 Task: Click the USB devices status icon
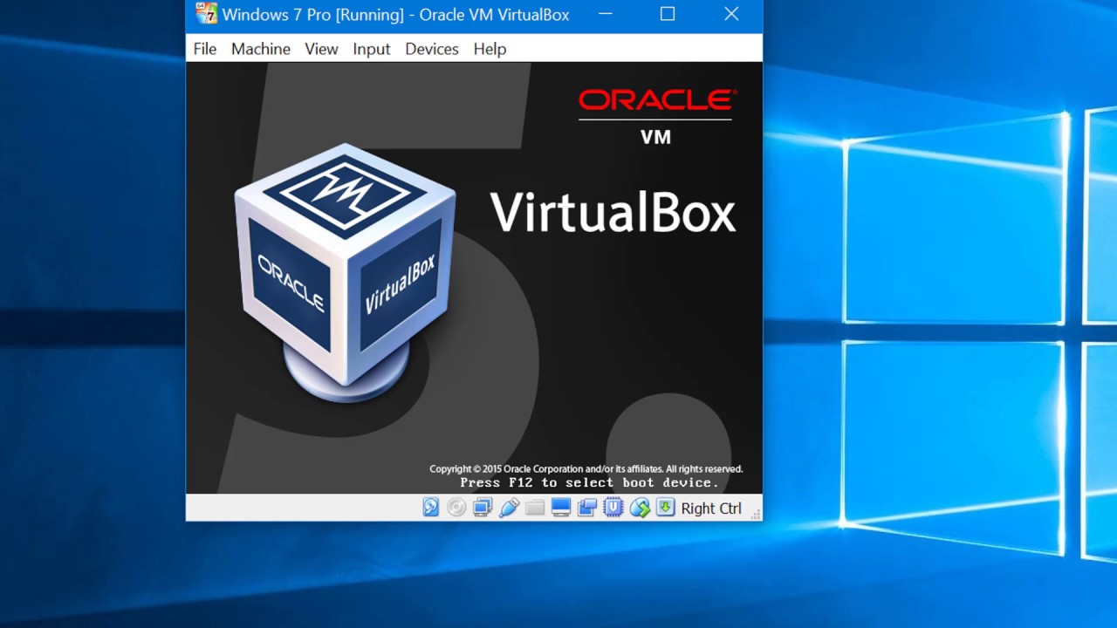click(509, 508)
